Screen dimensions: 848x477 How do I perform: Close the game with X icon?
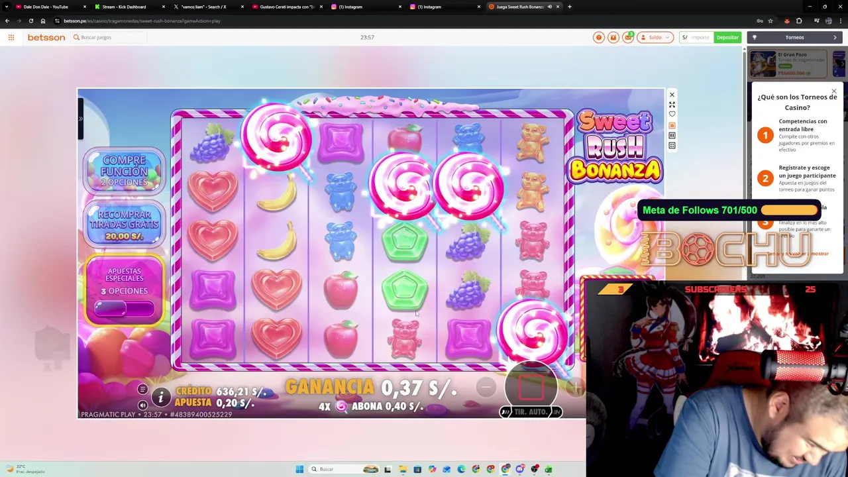tap(672, 95)
